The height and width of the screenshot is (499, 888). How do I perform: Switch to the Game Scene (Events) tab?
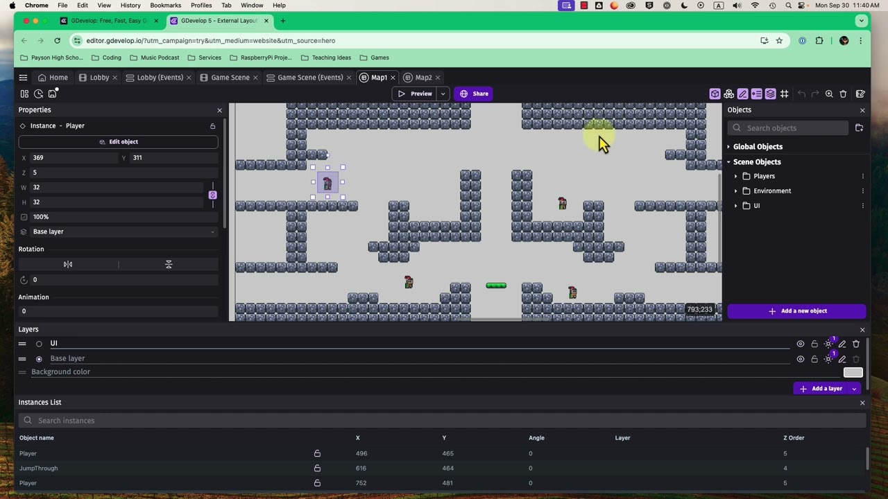[x=310, y=78]
